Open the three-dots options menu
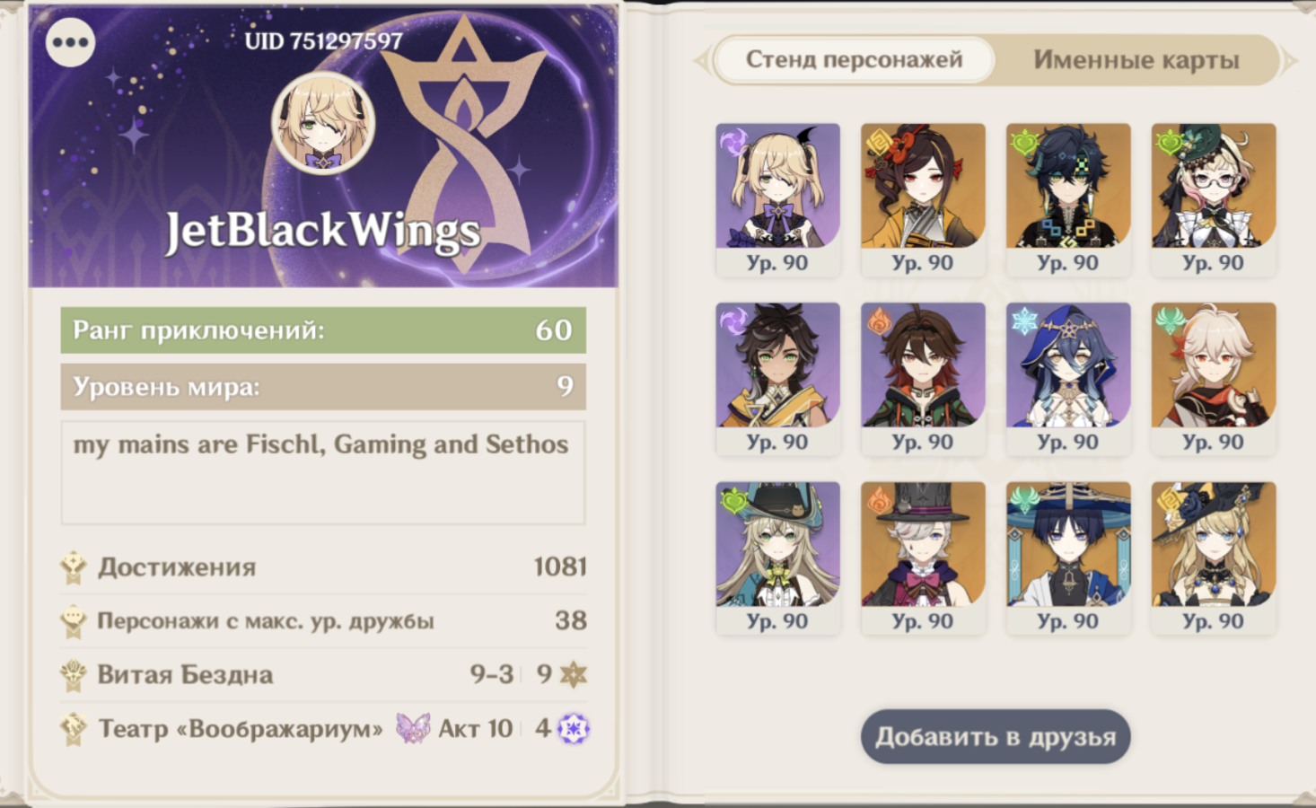 pyautogui.click(x=70, y=42)
